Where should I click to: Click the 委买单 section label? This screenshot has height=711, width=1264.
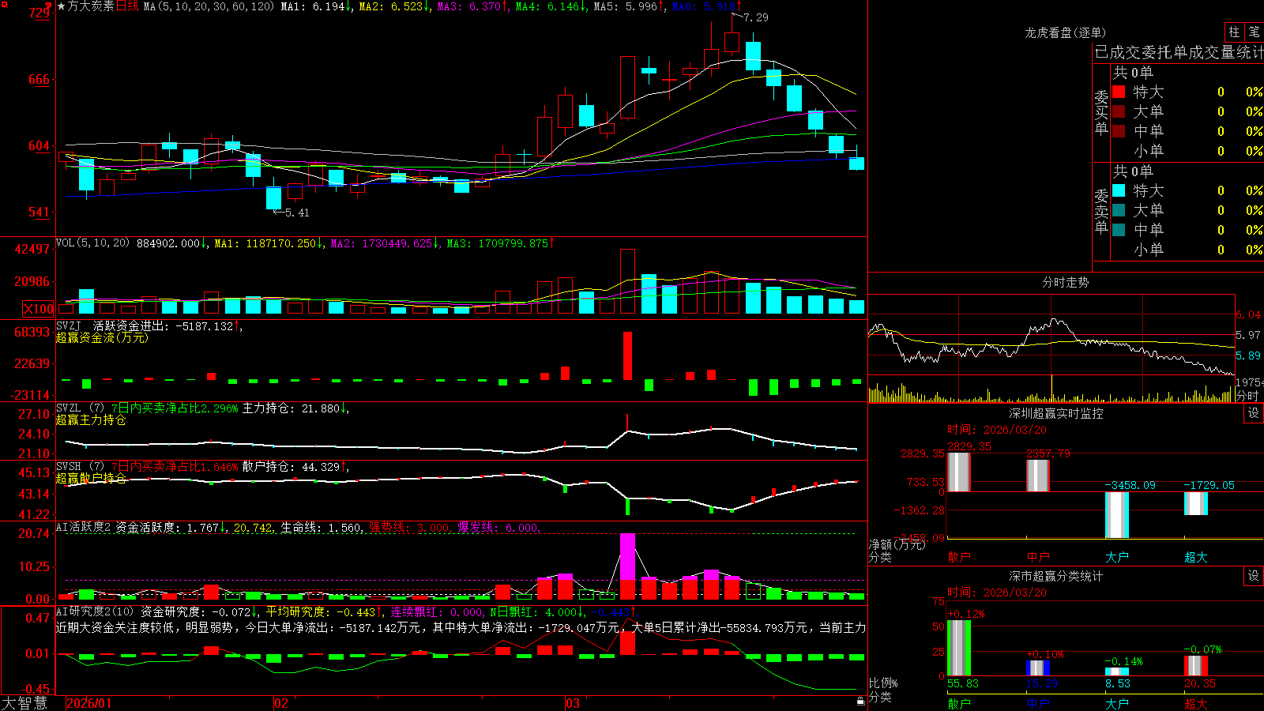[x=1101, y=112]
